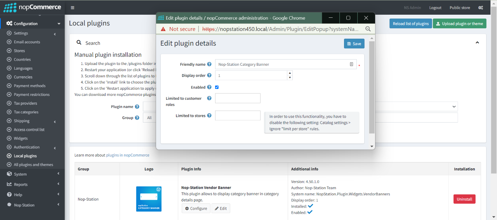
Task: Click the popup vertical scrollbar
Action: [372, 87]
